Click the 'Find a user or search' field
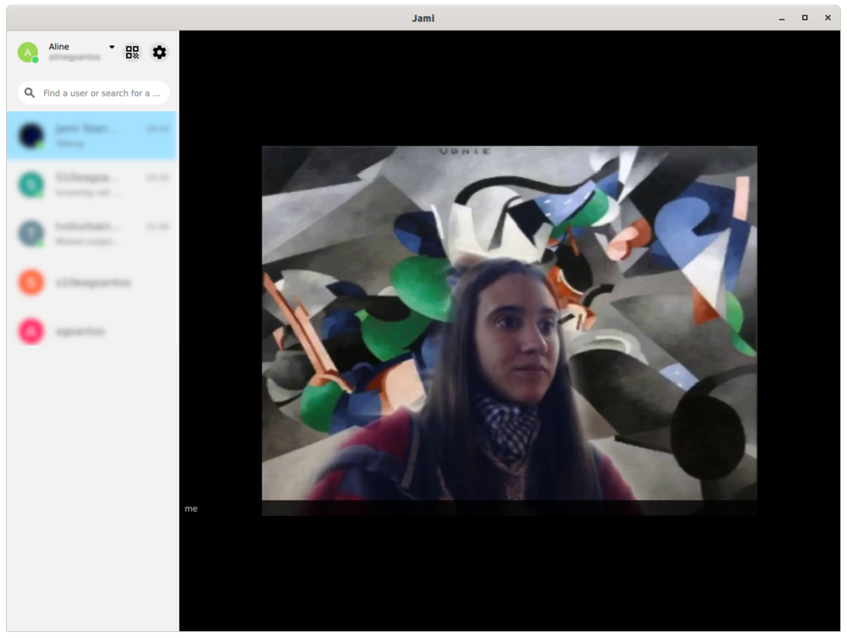847x638 pixels. 93,93
